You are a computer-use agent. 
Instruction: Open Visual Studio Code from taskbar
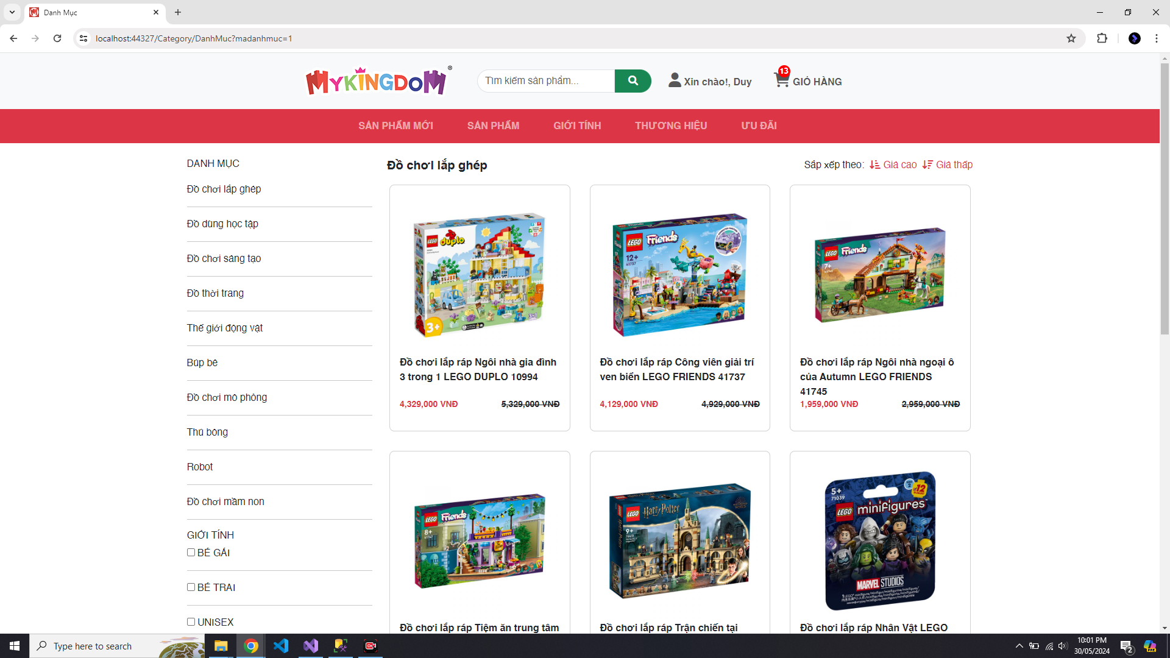[280, 646]
